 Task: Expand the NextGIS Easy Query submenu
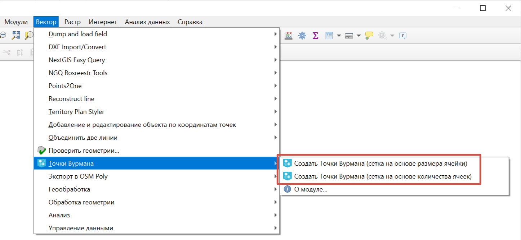(157, 60)
